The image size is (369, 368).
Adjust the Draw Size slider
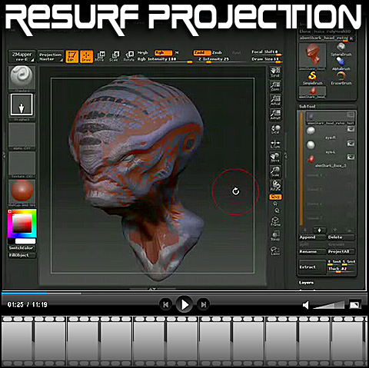267,59
